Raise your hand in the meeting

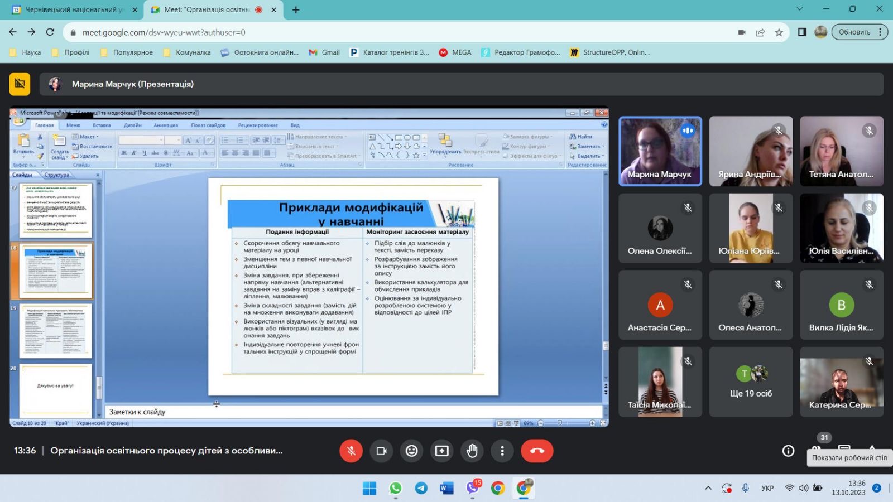pyautogui.click(x=472, y=451)
